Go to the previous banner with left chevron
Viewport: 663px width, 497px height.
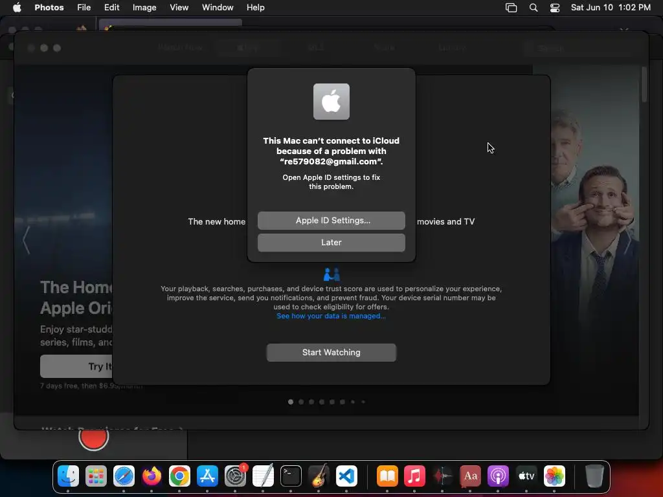click(x=26, y=240)
